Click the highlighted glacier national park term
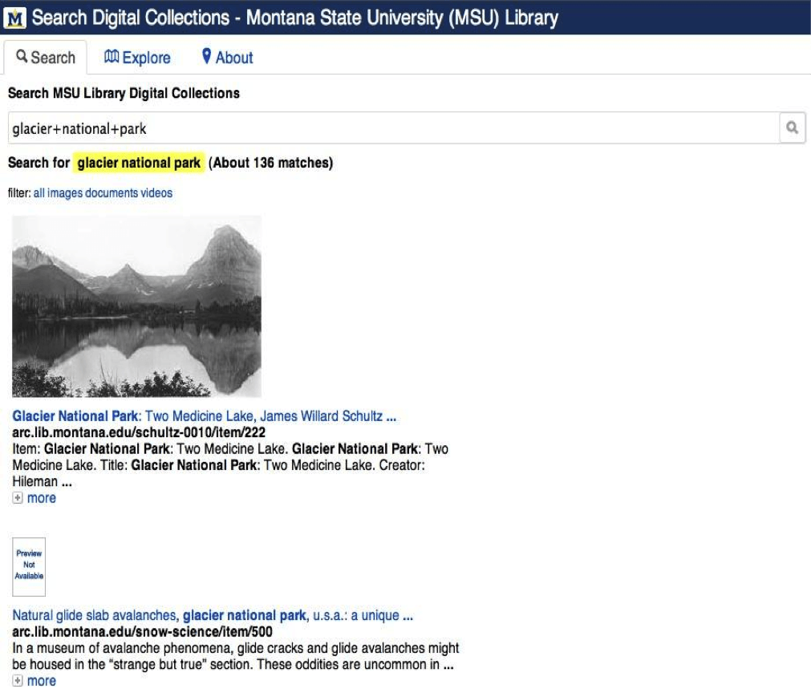 coord(139,163)
